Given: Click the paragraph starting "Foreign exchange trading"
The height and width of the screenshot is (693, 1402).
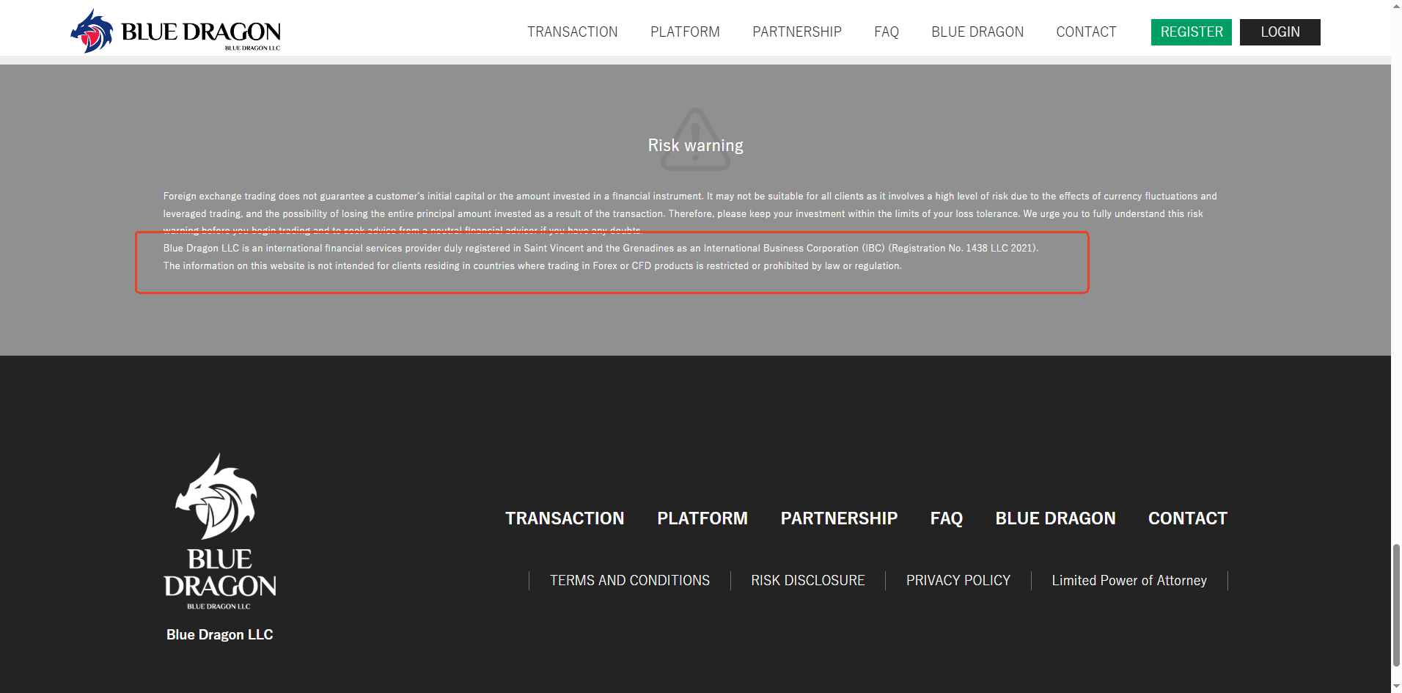Looking at the screenshot, I should (x=690, y=213).
